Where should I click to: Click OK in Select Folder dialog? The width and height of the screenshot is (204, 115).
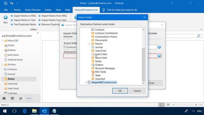[x=120, y=91]
